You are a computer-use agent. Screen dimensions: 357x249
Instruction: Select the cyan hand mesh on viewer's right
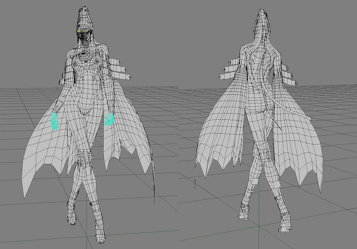tap(109, 119)
